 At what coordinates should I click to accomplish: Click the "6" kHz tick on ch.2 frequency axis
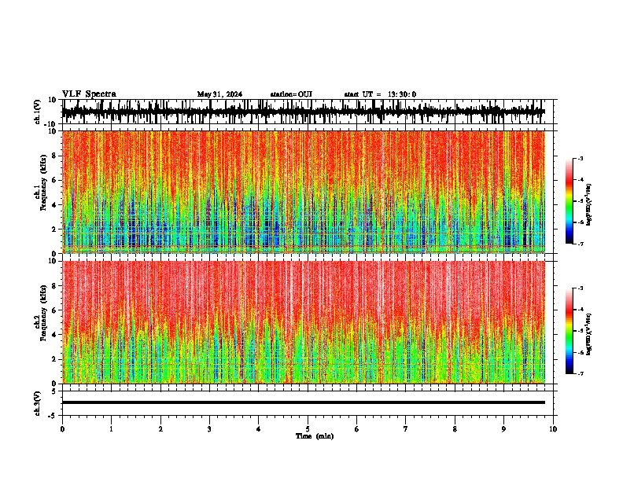coord(54,310)
